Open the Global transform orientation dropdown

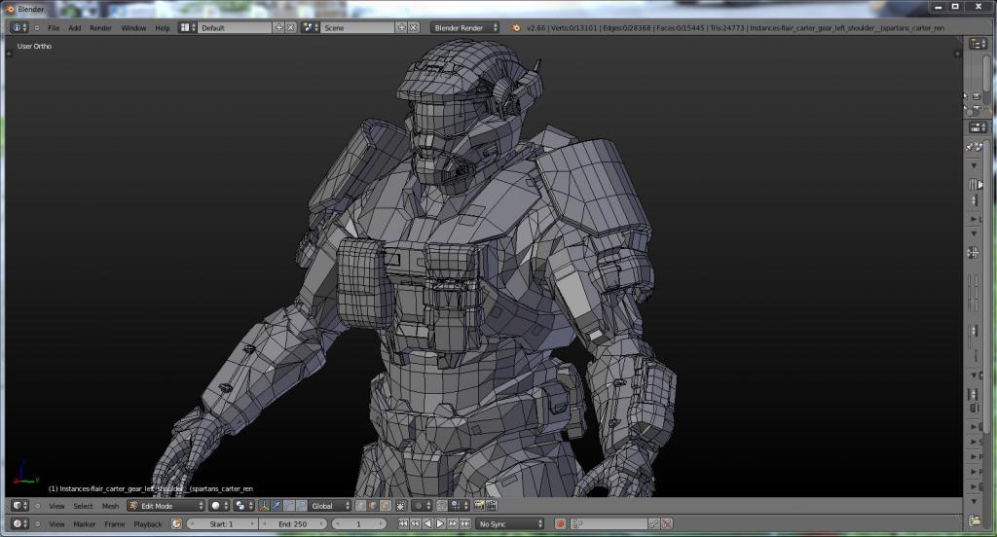pyautogui.click(x=329, y=506)
